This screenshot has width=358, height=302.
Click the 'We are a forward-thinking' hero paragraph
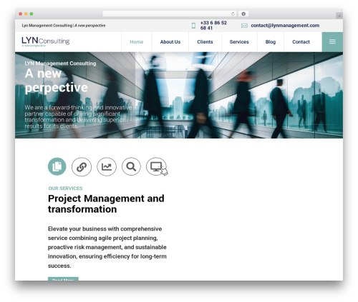78,117
